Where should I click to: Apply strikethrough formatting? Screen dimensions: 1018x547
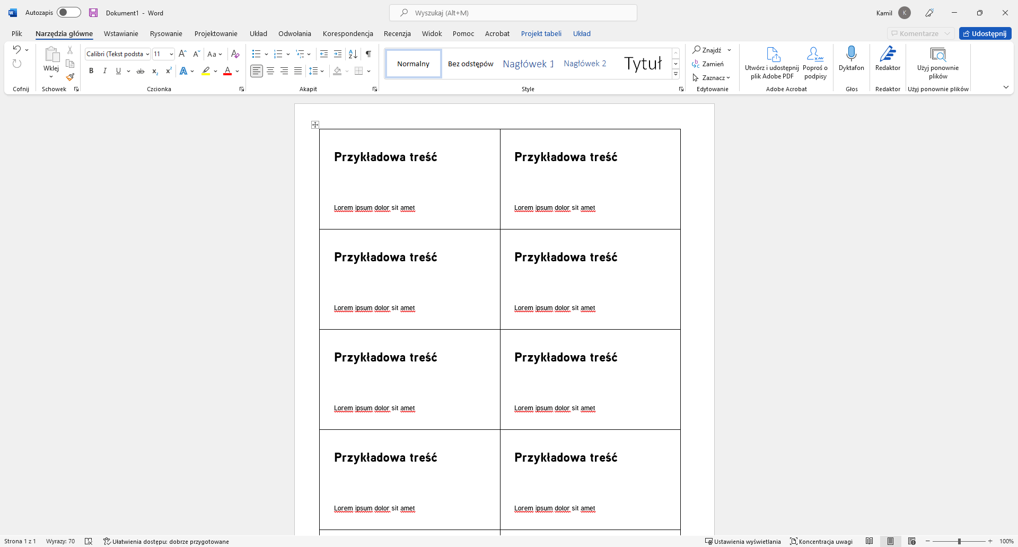click(x=141, y=71)
